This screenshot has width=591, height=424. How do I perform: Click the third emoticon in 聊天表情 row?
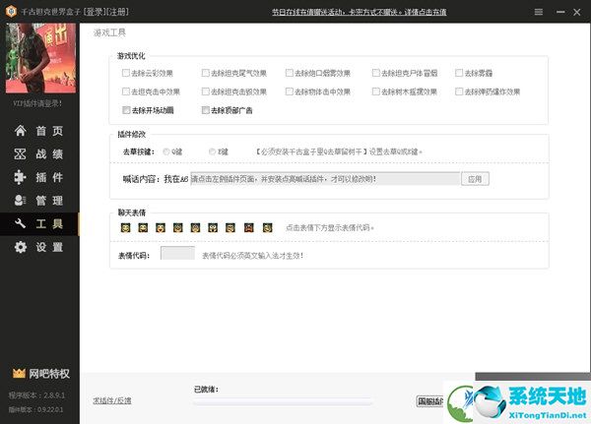click(161, 227)
